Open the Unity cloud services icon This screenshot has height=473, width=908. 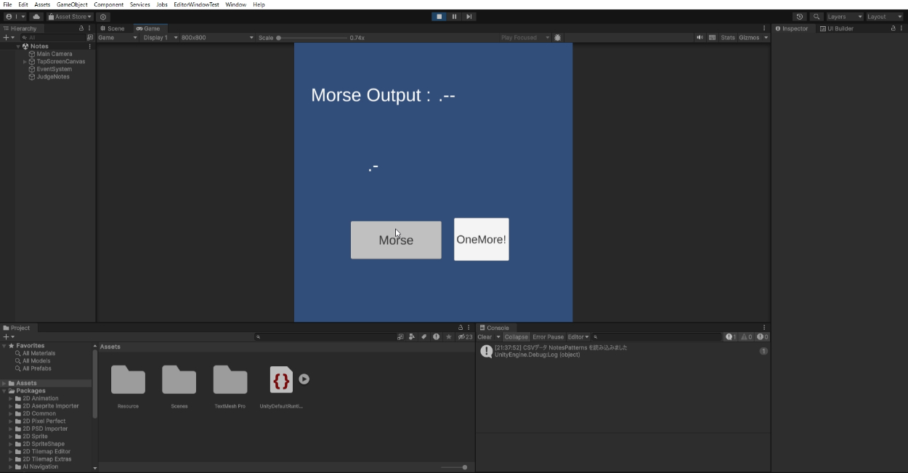pyautogui.click(x=36, y=17)
